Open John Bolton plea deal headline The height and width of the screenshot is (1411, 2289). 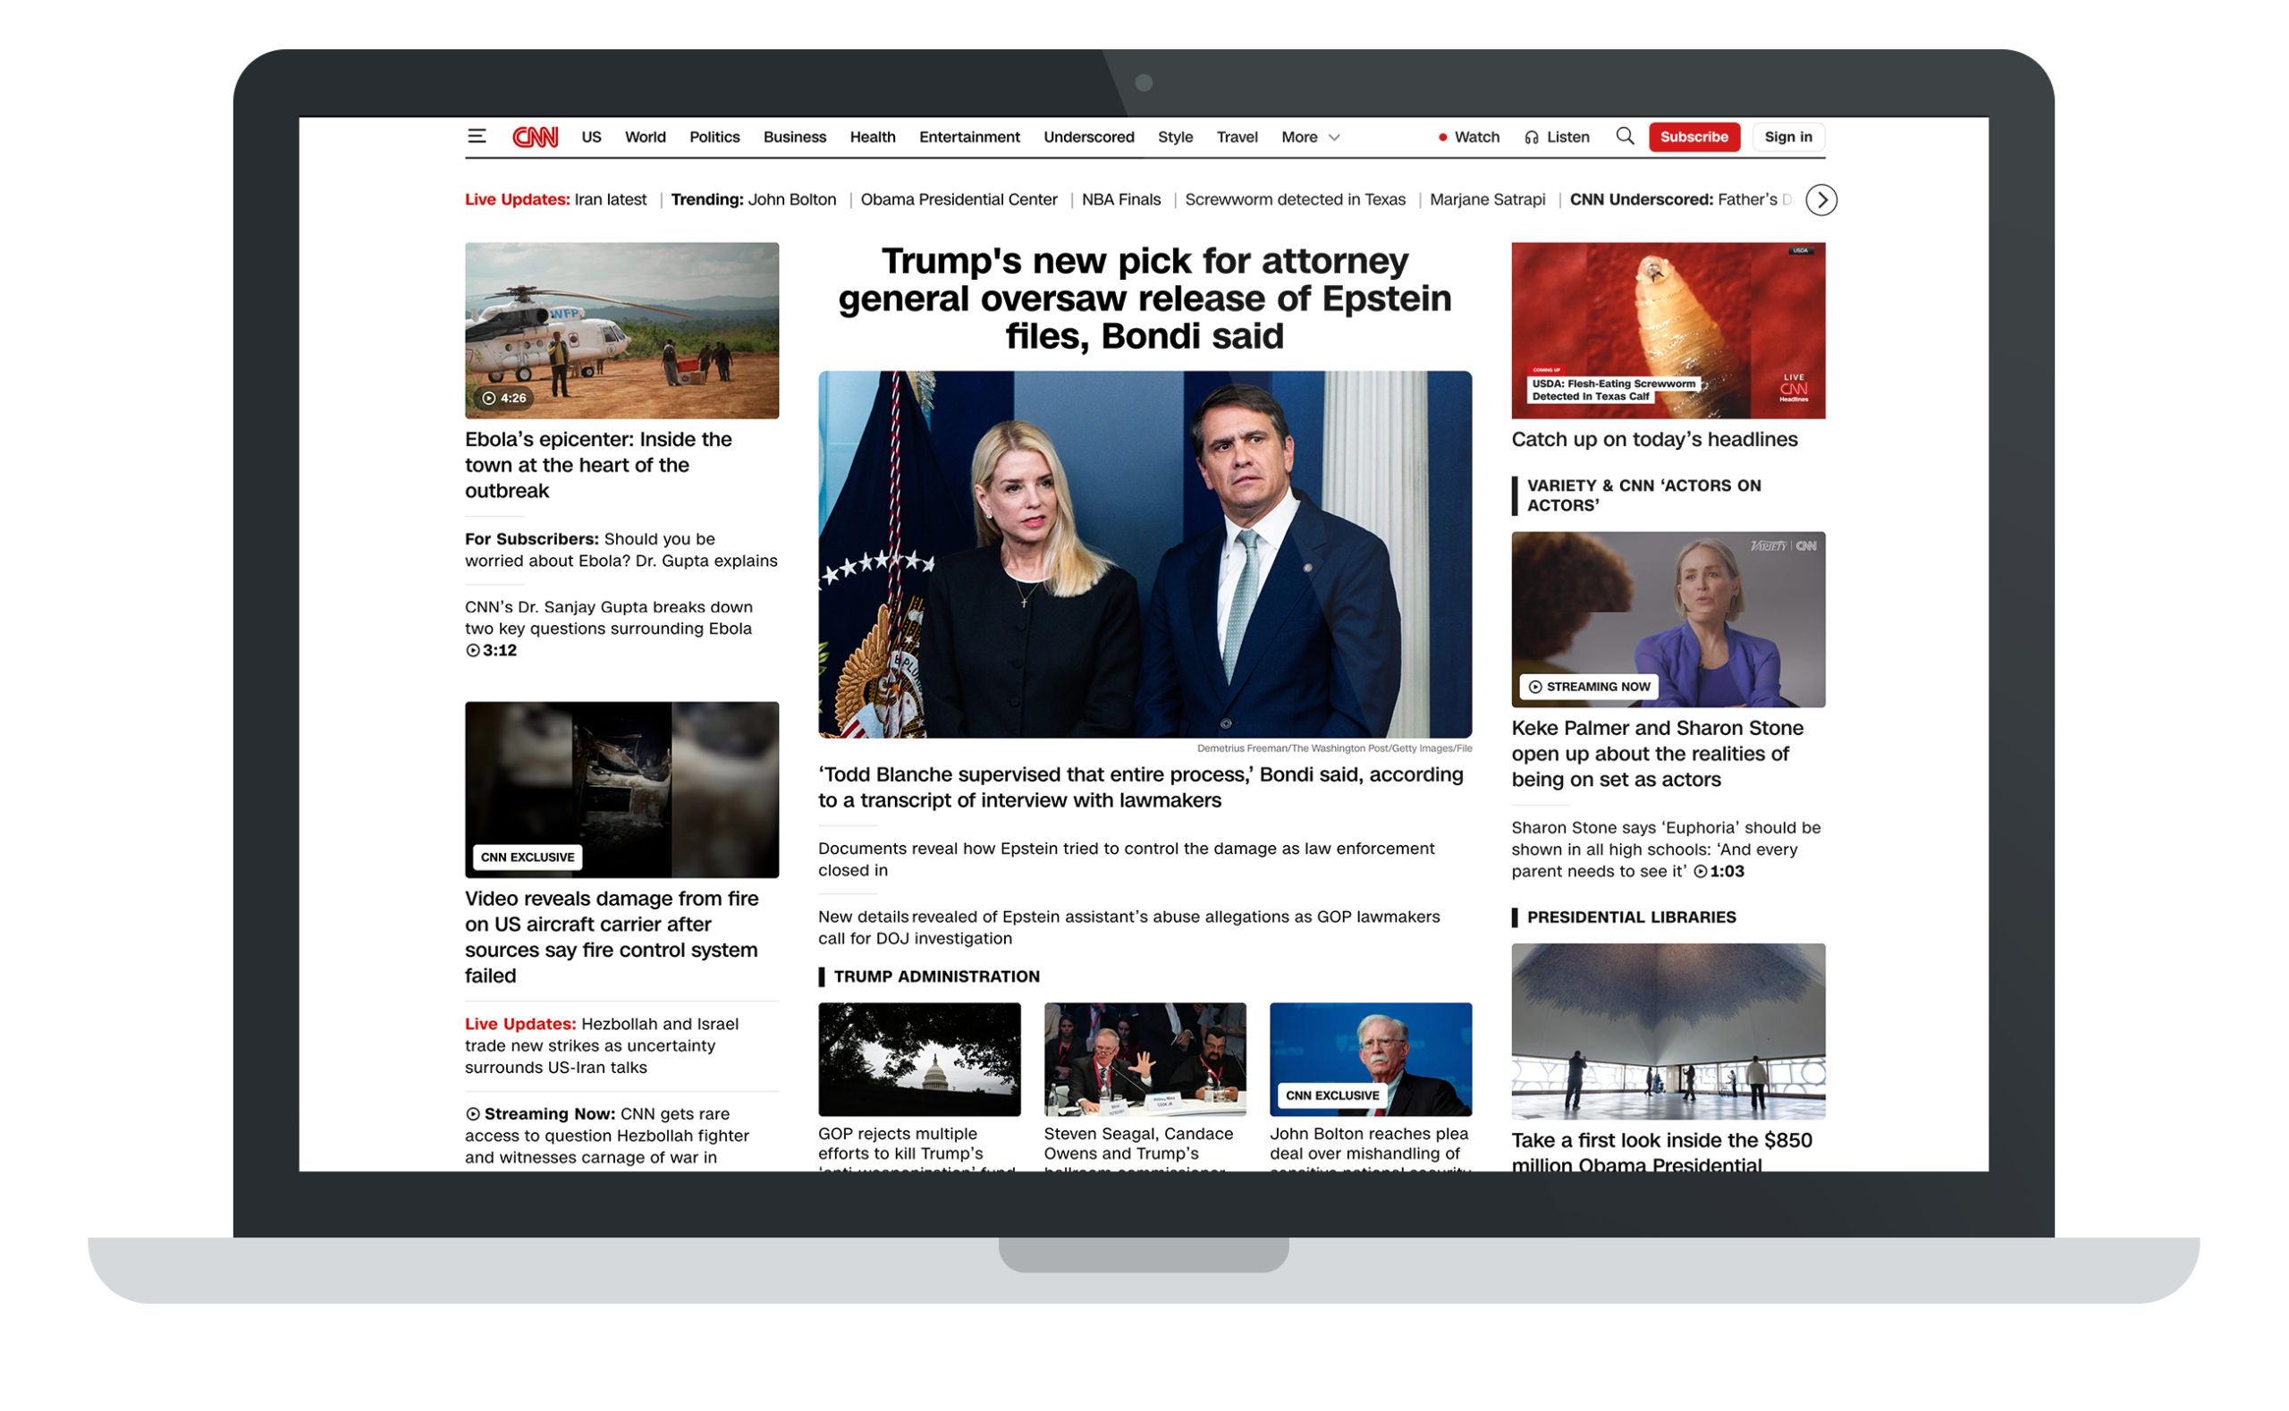click(1370, 1148)
